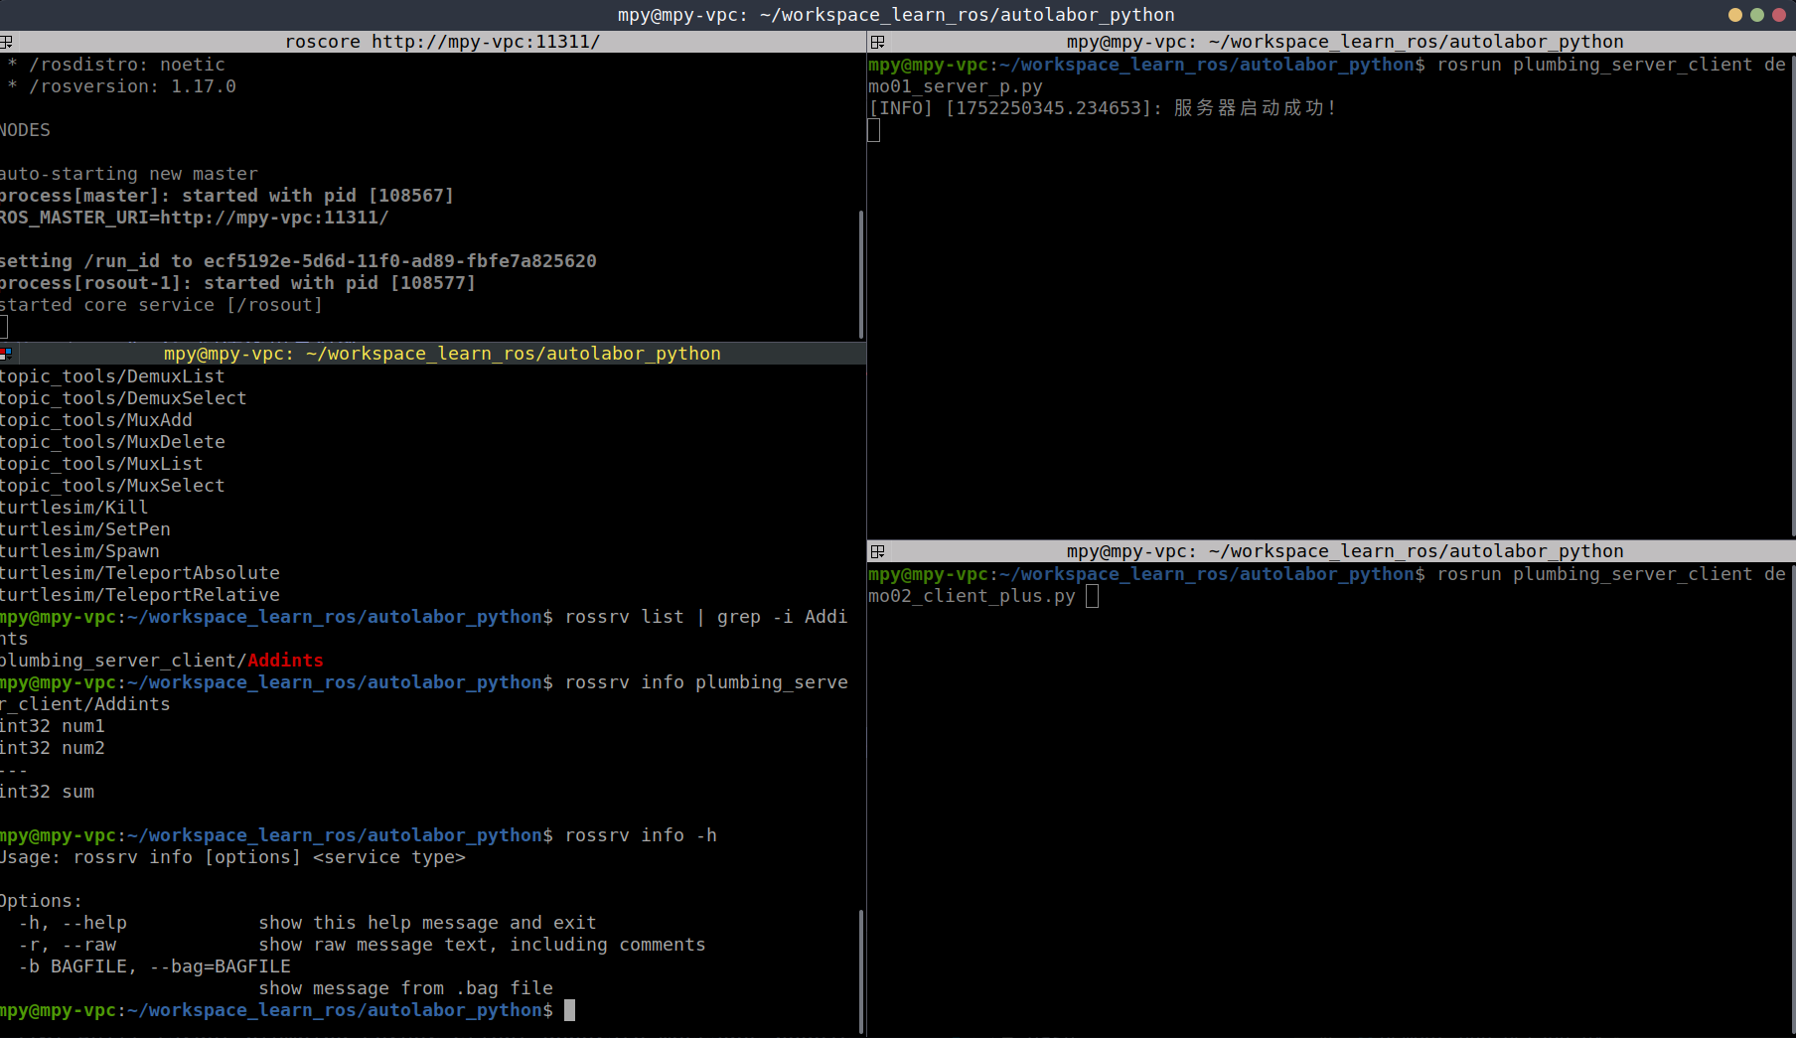Click the red highlighted Addints grep match
1796x1038 pixels.
[285, 661]
